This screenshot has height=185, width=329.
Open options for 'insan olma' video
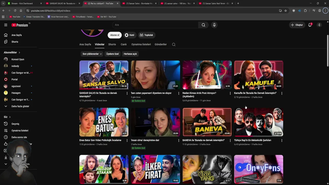(179, 141)
